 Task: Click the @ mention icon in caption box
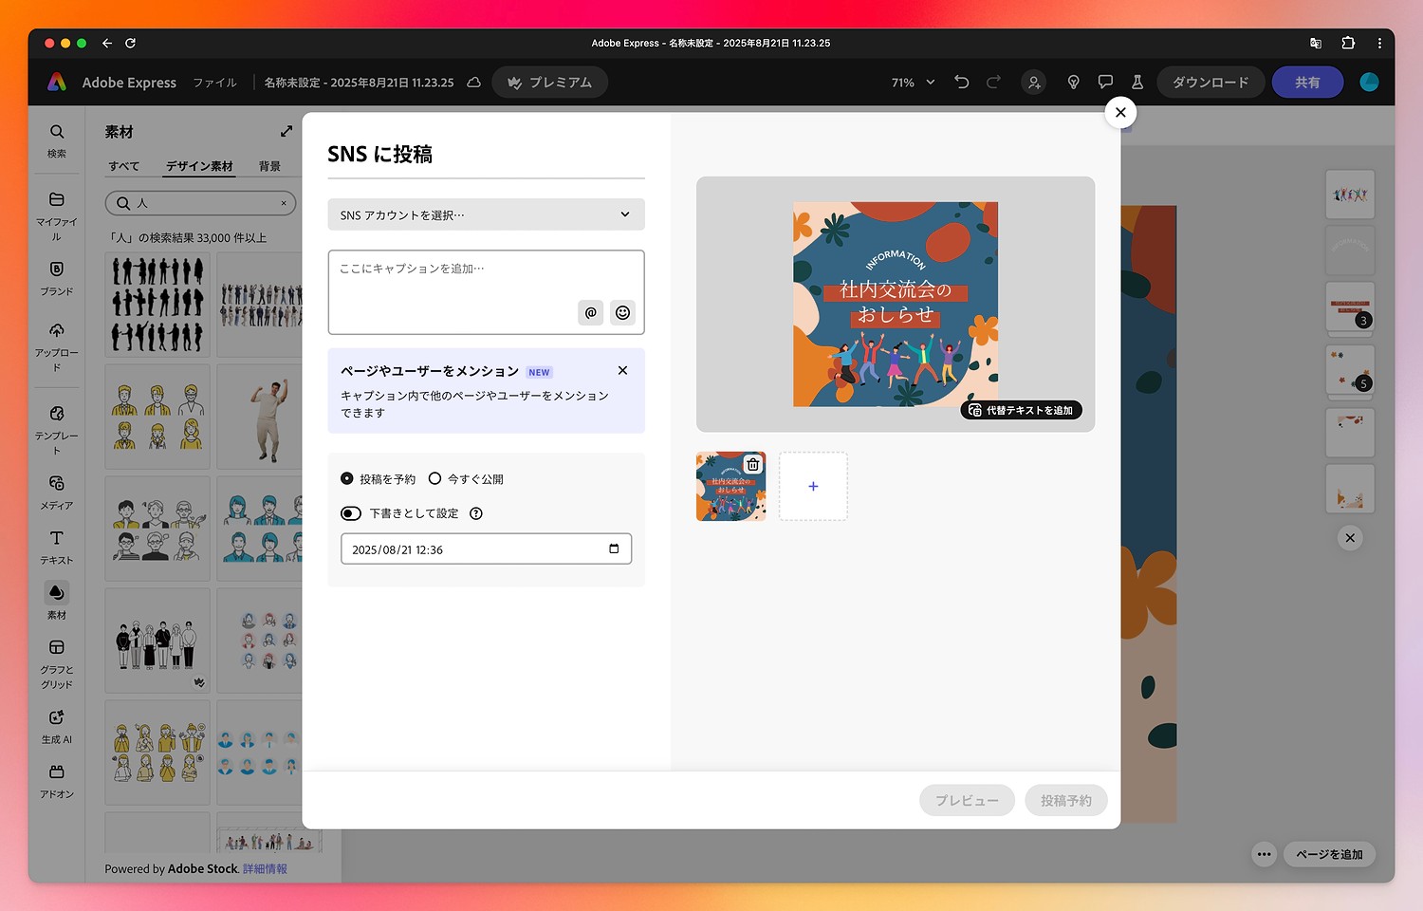[590, 312]
